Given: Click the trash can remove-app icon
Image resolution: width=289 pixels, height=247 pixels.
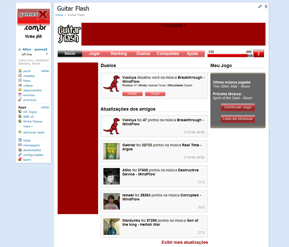Looking at the screenshot, I should pyautogui.click(x=266, y=7).
